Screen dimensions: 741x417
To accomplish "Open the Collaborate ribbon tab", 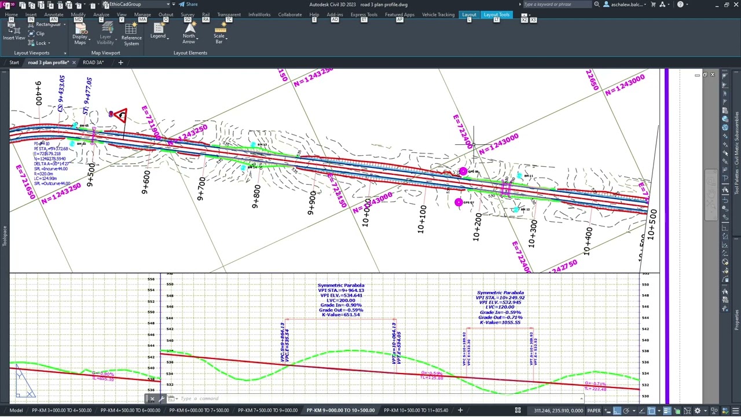I will click(x=289, y=14).
